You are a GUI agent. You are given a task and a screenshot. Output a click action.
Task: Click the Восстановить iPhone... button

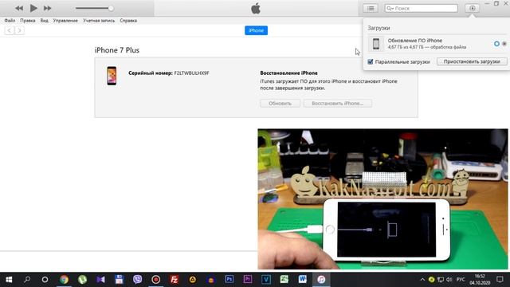point(338,103)
